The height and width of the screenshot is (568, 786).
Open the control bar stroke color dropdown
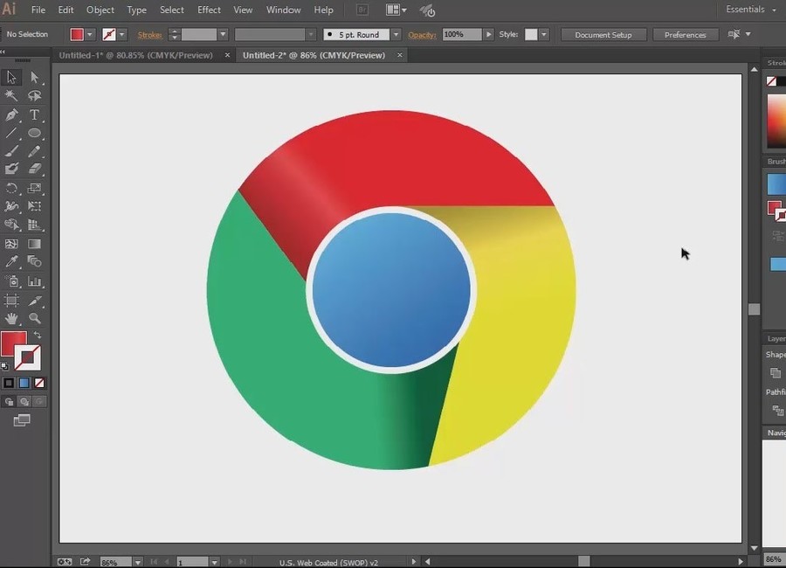[121, 34]
